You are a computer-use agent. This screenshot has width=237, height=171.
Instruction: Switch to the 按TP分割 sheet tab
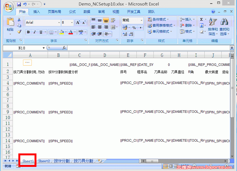[62, 161]
